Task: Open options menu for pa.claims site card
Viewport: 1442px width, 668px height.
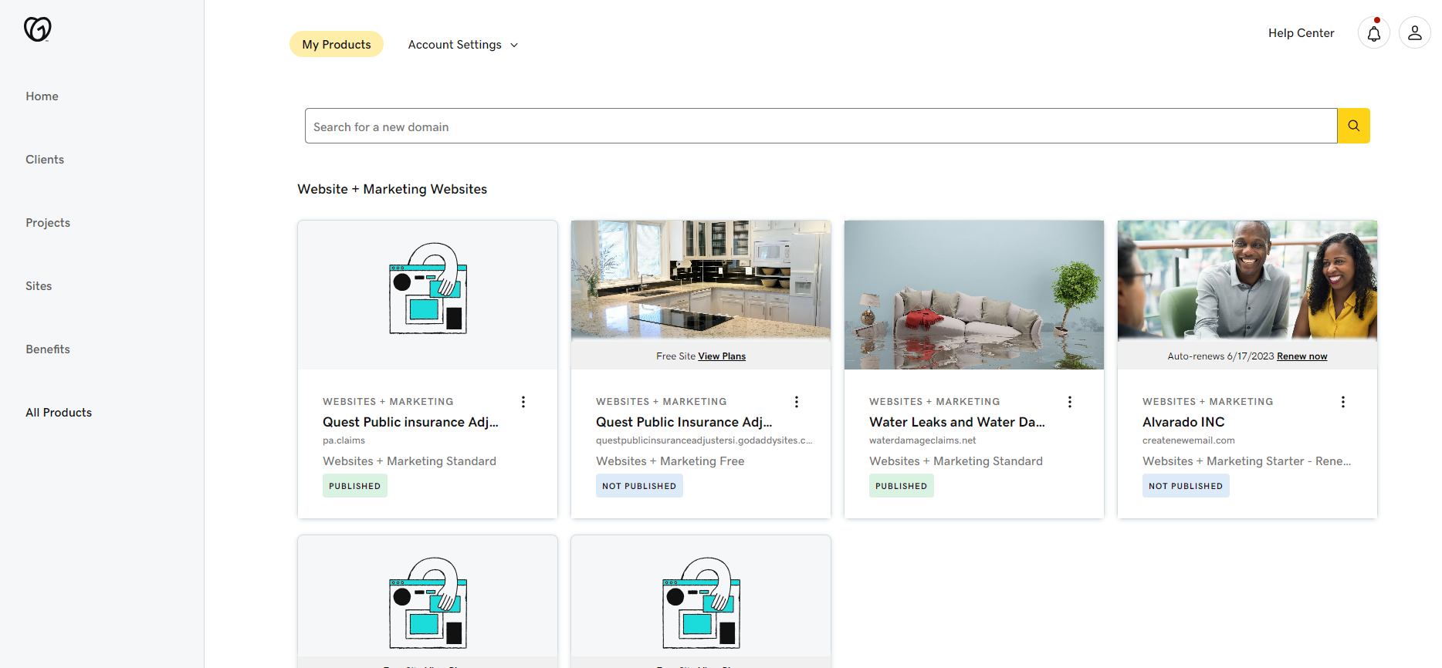Action: tap(523, 402)
